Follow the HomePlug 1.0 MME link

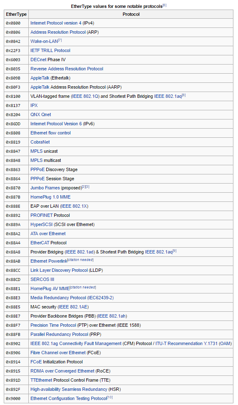[50, 197]
